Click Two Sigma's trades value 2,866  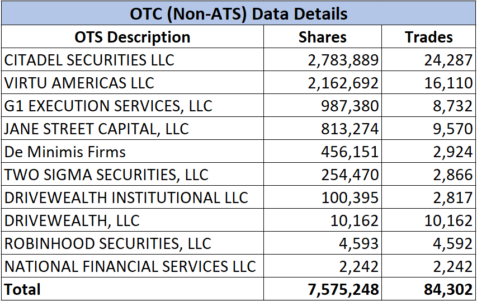point(452,175)
